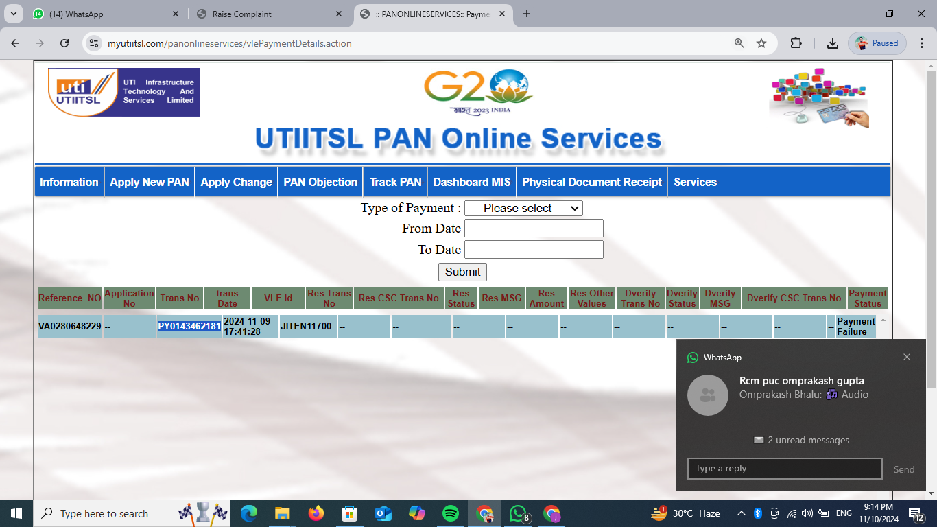Expand the Type of Payment dropdown

(523, 208)
